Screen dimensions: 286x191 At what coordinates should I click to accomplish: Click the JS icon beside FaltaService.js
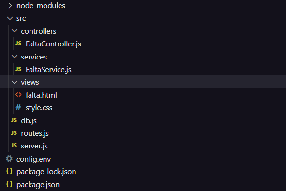(x=18, y=69)
